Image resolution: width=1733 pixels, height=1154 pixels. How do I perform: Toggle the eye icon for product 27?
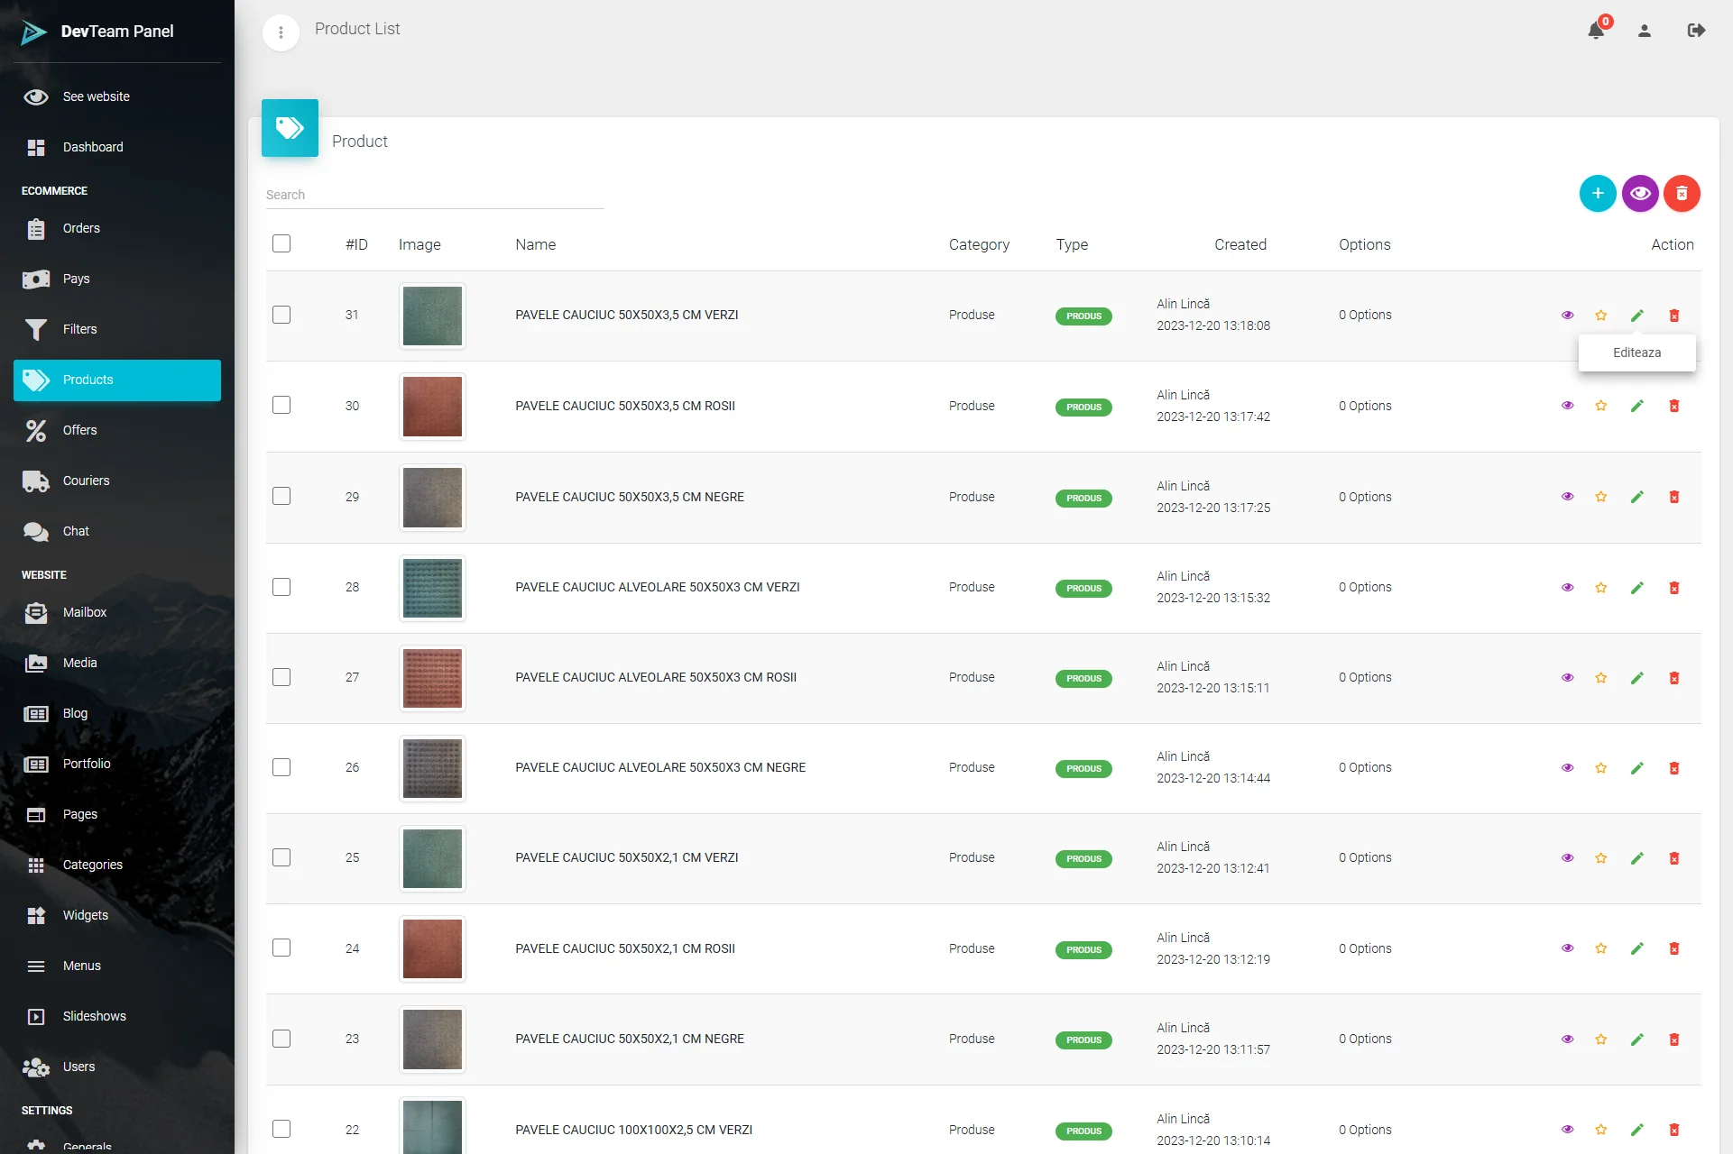point(1568,677)
